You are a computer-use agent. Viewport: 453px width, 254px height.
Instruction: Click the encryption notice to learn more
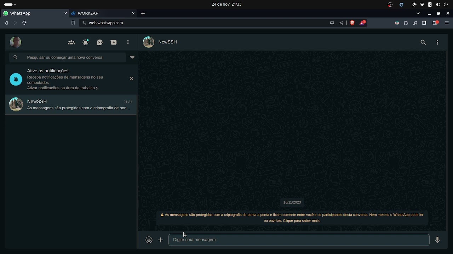point(292,218)
